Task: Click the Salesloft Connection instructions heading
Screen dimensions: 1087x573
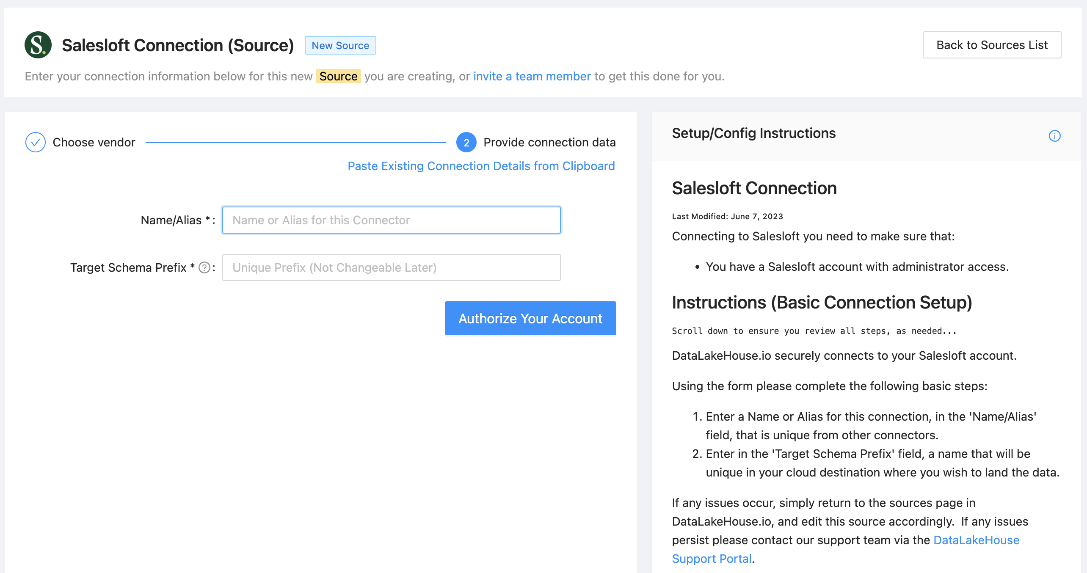Action: pyautogui.click(x=754, y=188)
